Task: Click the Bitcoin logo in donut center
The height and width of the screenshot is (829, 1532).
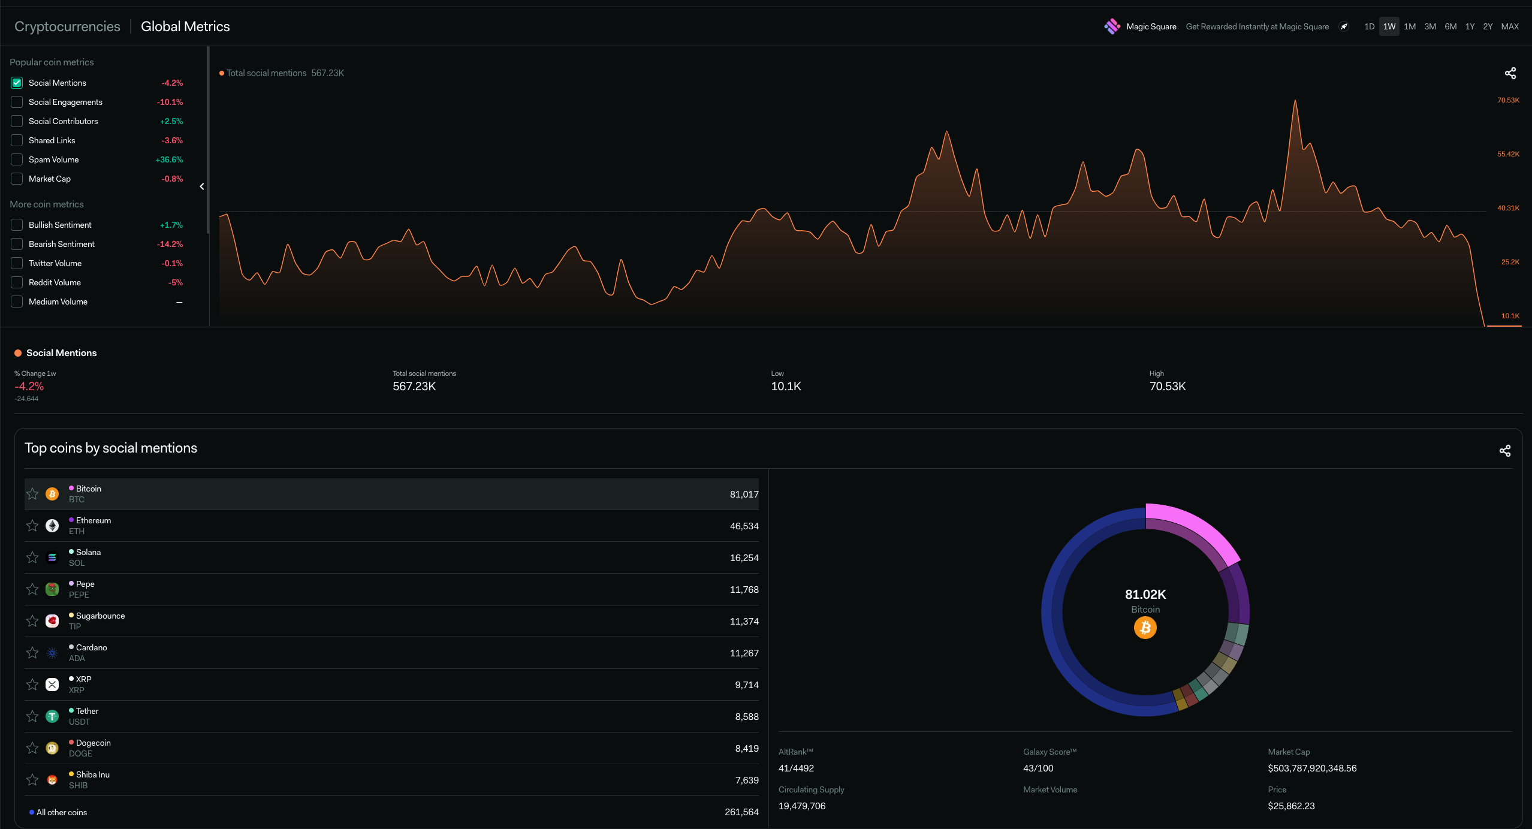Action: [x=1145, y=628]
